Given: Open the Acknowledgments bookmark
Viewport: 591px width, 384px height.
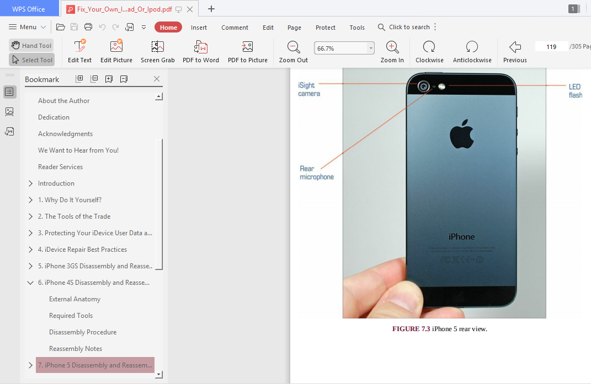Looking at the screenshot, I should 65,134.
